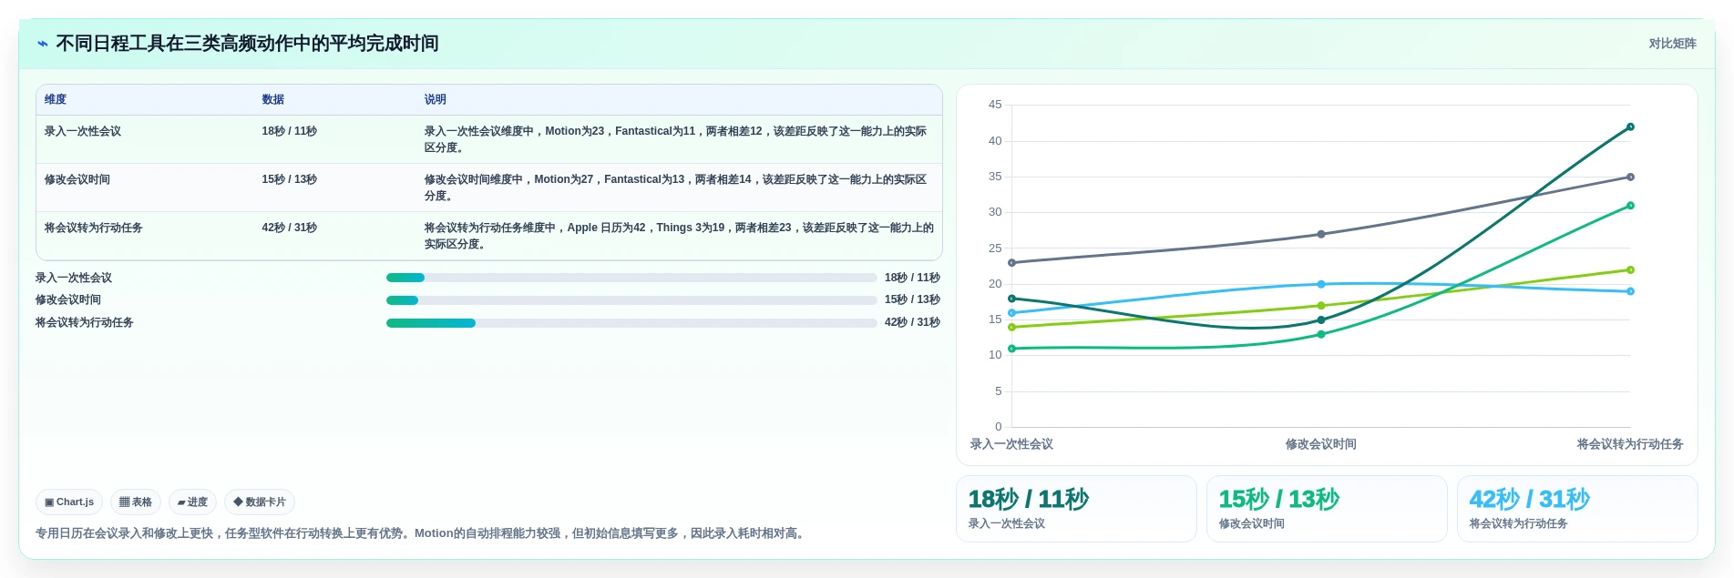Click the gray point above 录入一次性会议

coord(1011,263)
